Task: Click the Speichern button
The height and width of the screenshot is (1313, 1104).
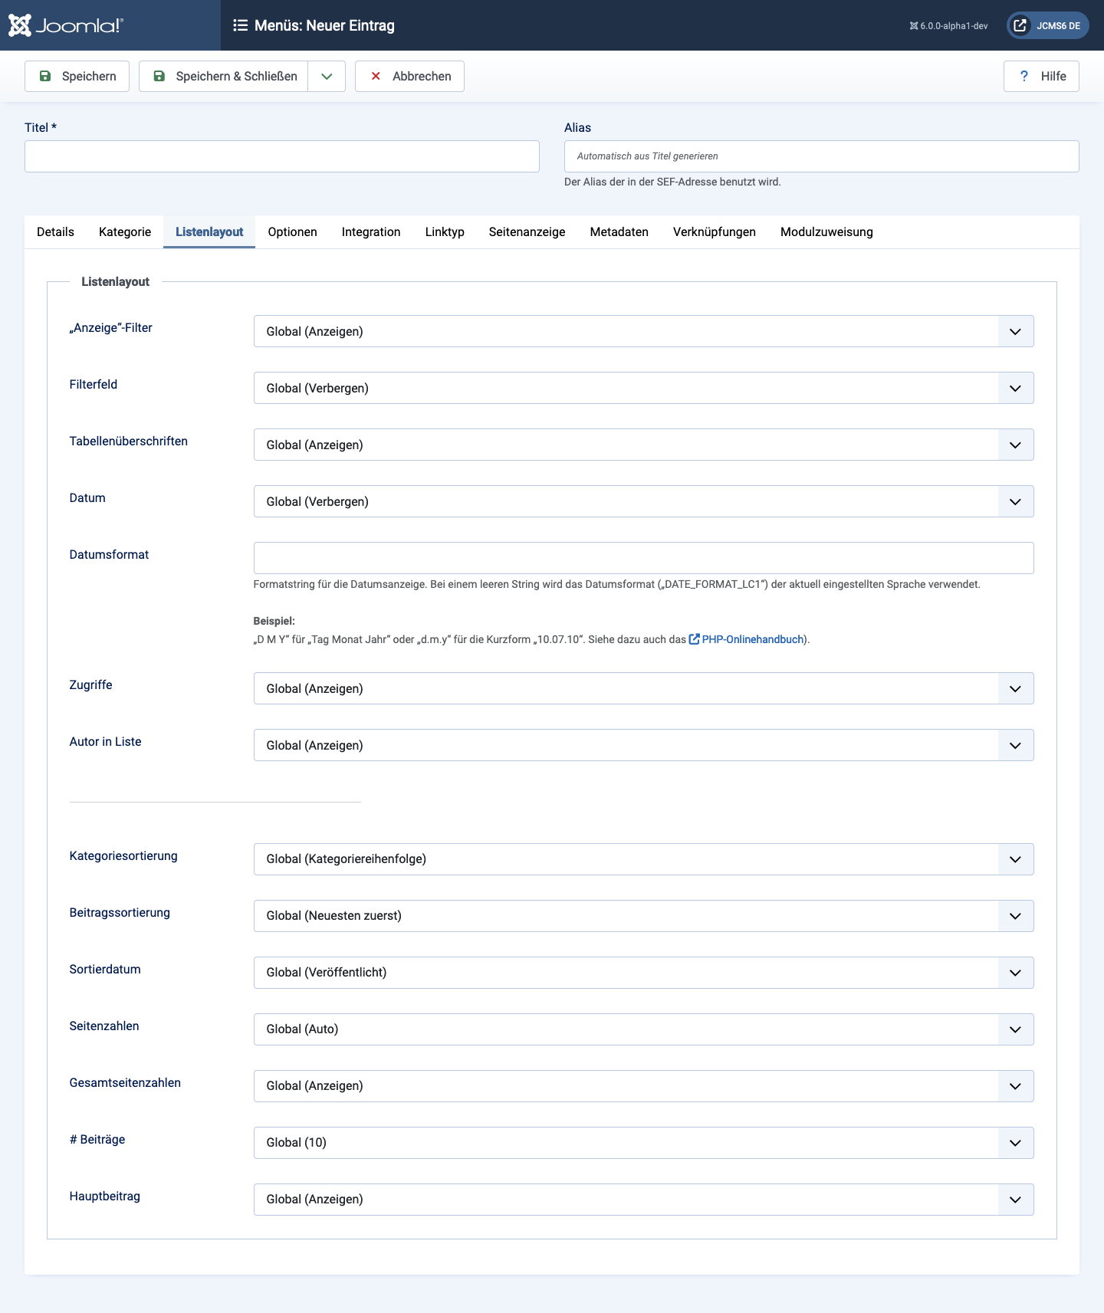Action: (77, 76)
